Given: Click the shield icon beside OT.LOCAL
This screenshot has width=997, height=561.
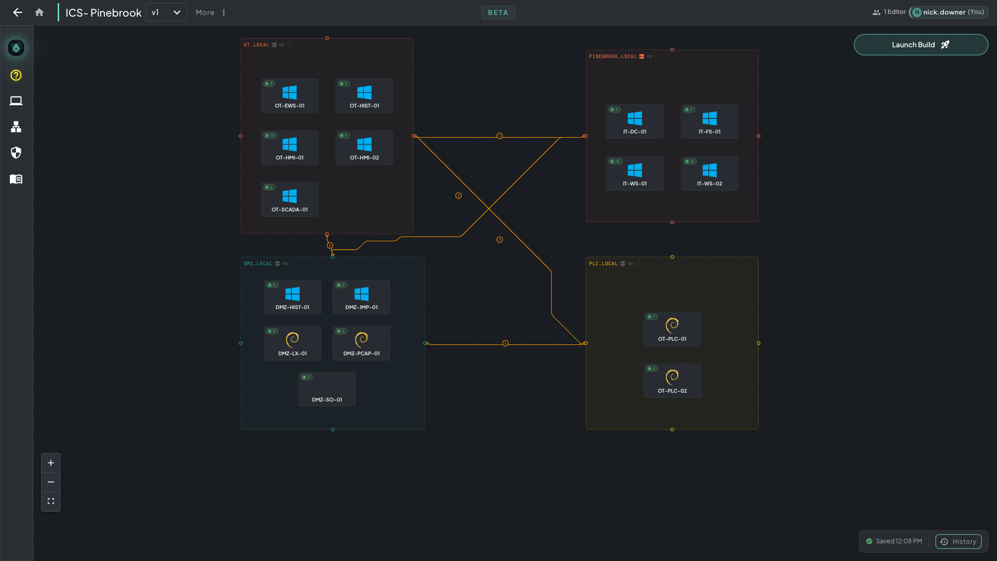Looking at the screenshot, I should click(x=290, y=45).
